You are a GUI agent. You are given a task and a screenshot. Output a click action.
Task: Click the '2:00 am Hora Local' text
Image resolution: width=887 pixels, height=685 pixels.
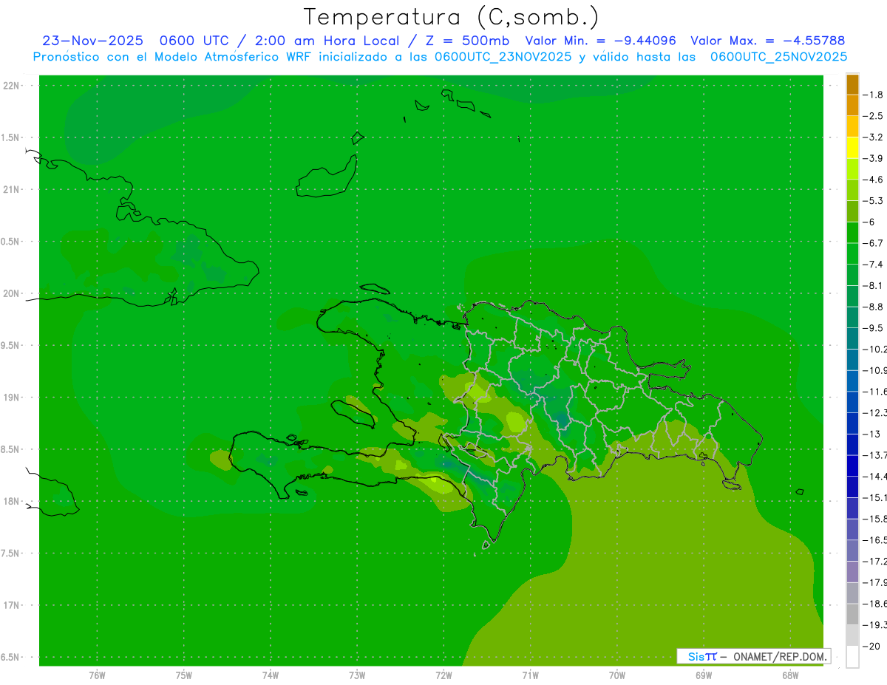coord(327,41)
